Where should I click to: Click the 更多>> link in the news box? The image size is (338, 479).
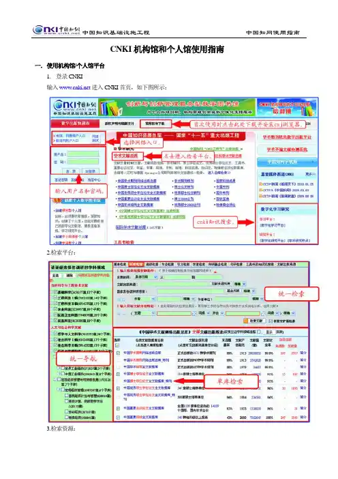[310, 174]
